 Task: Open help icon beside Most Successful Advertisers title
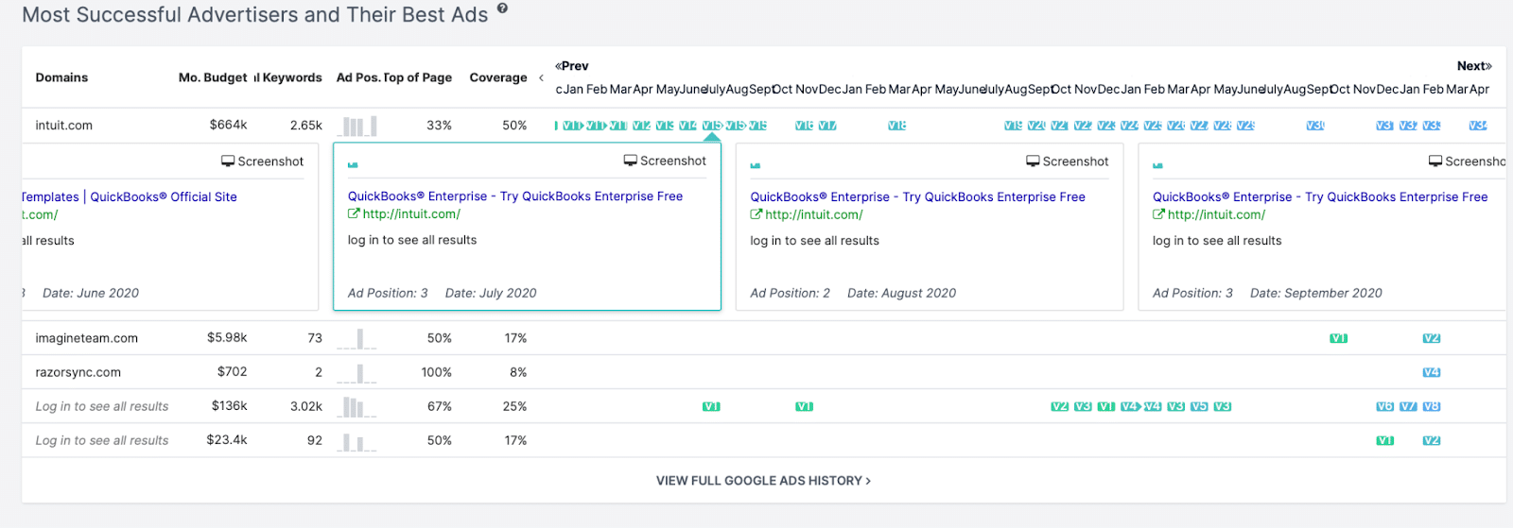(x=502, y=9)
